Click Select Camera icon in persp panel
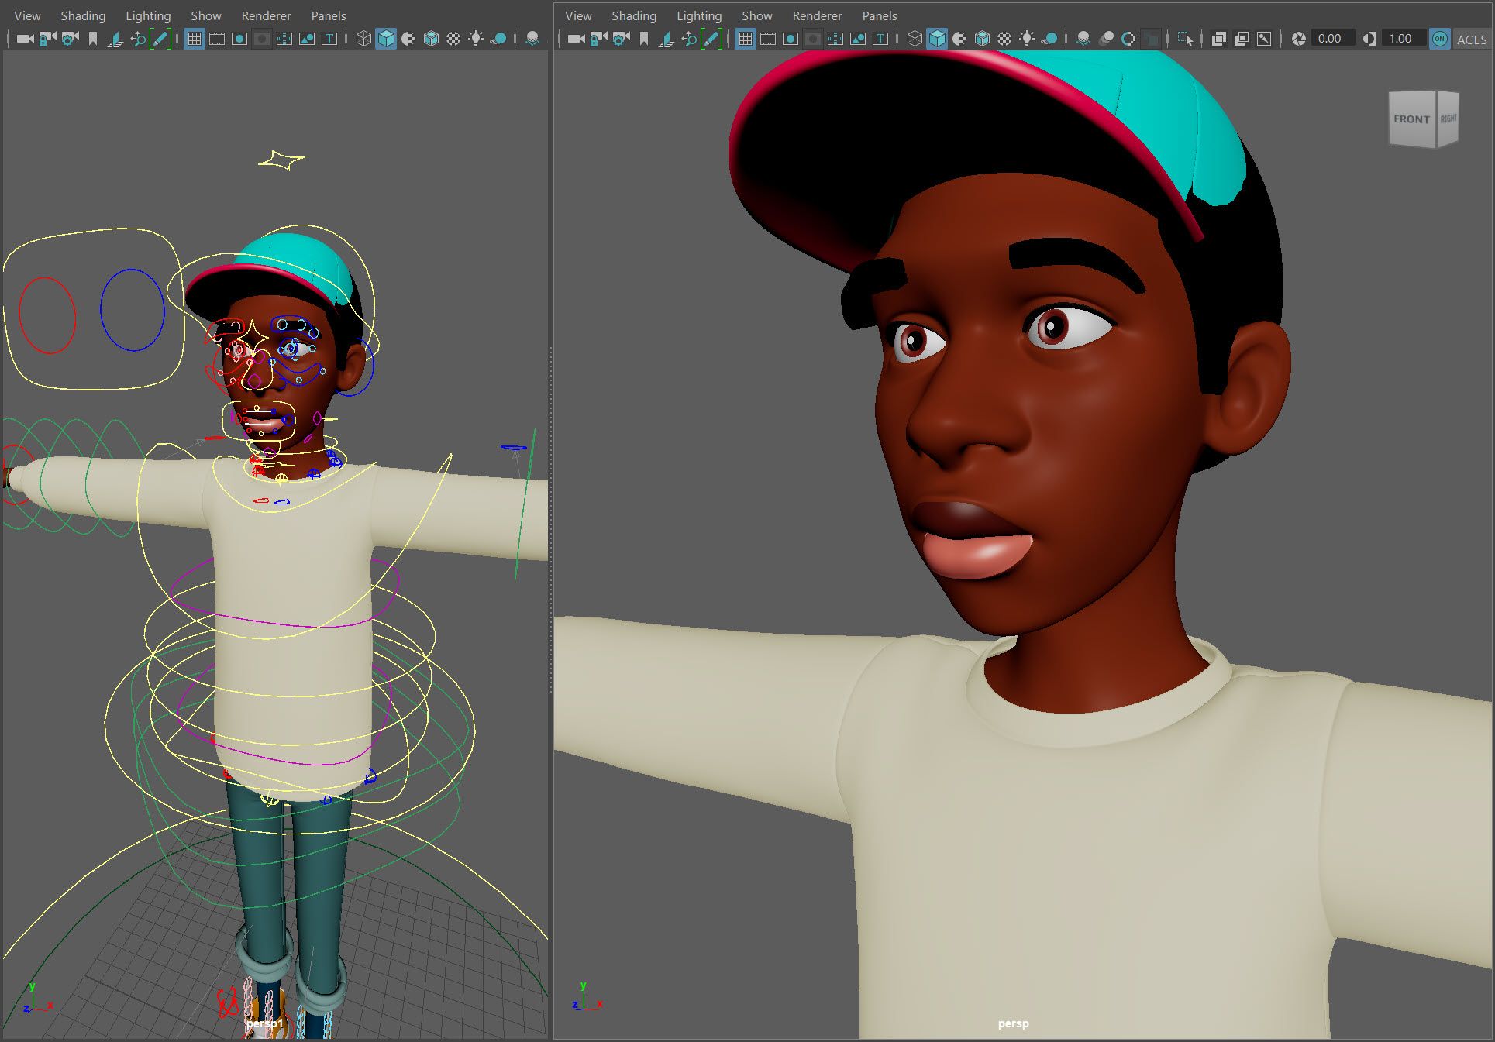 (576, 39)
